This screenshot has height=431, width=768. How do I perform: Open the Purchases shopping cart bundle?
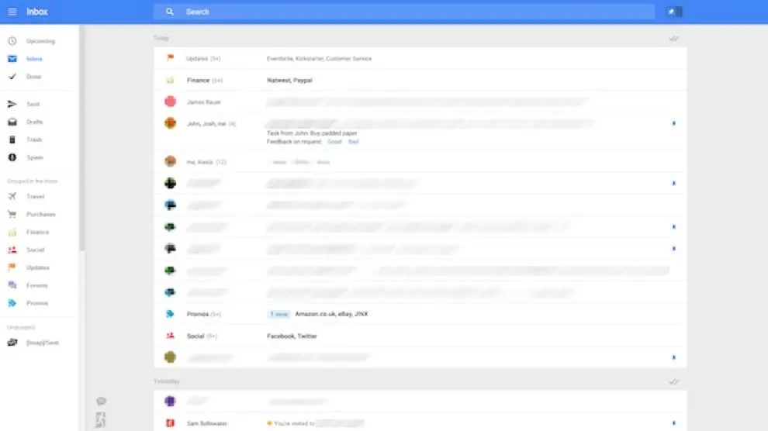coord(12,215)
